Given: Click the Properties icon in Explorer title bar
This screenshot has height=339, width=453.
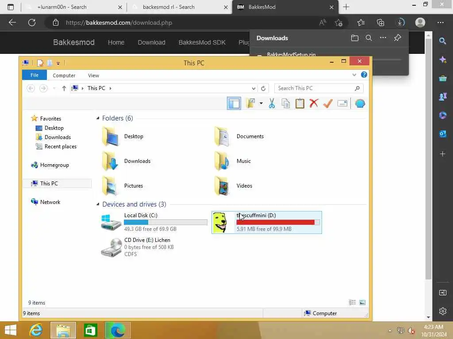Looking at the screenshot, I should tap(40, 63).
